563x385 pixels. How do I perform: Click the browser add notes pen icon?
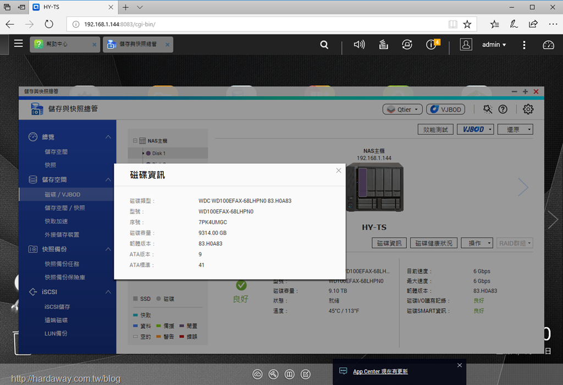coord(514,24)
